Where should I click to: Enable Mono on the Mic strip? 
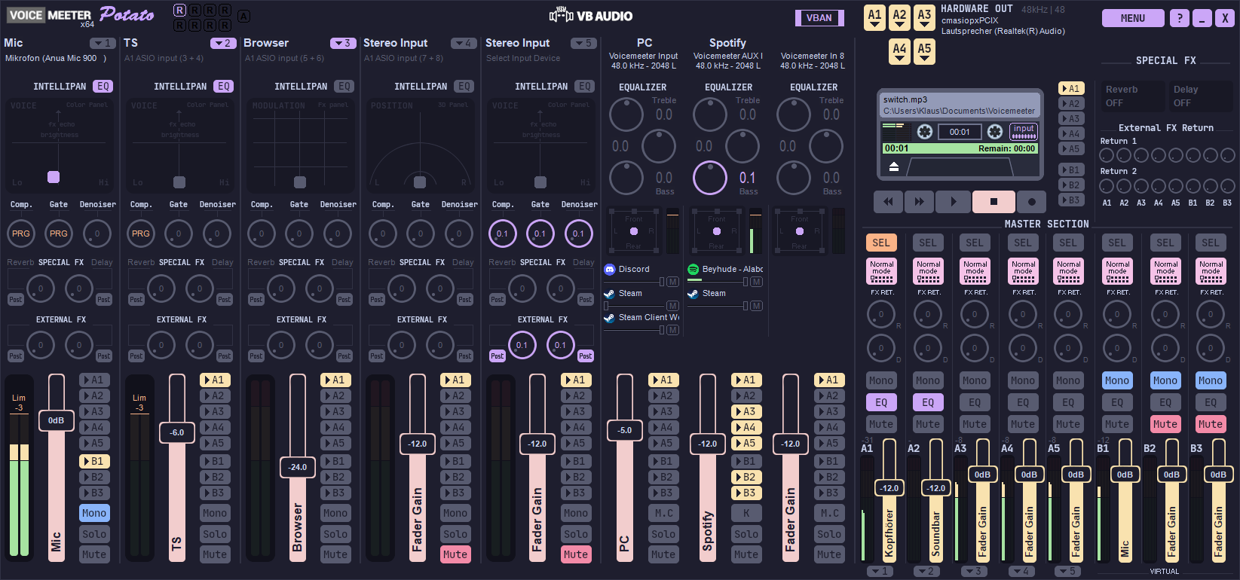point(94,513)
